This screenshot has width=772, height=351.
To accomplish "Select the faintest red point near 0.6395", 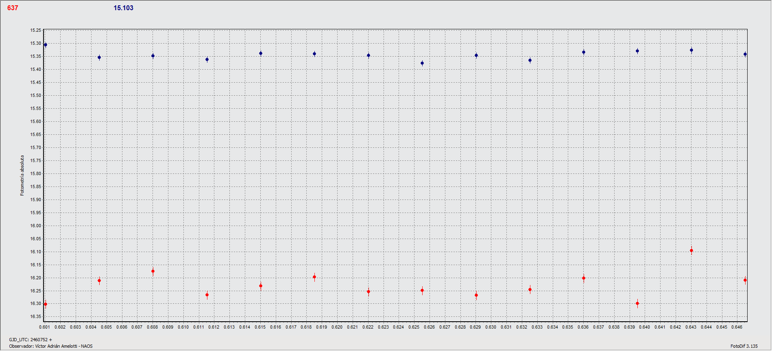I will [x=637, y=303].
